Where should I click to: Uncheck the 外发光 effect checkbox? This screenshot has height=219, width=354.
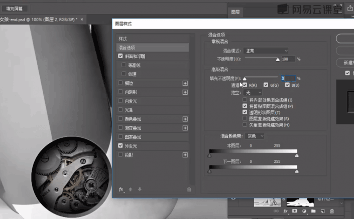tap(121, 146)
